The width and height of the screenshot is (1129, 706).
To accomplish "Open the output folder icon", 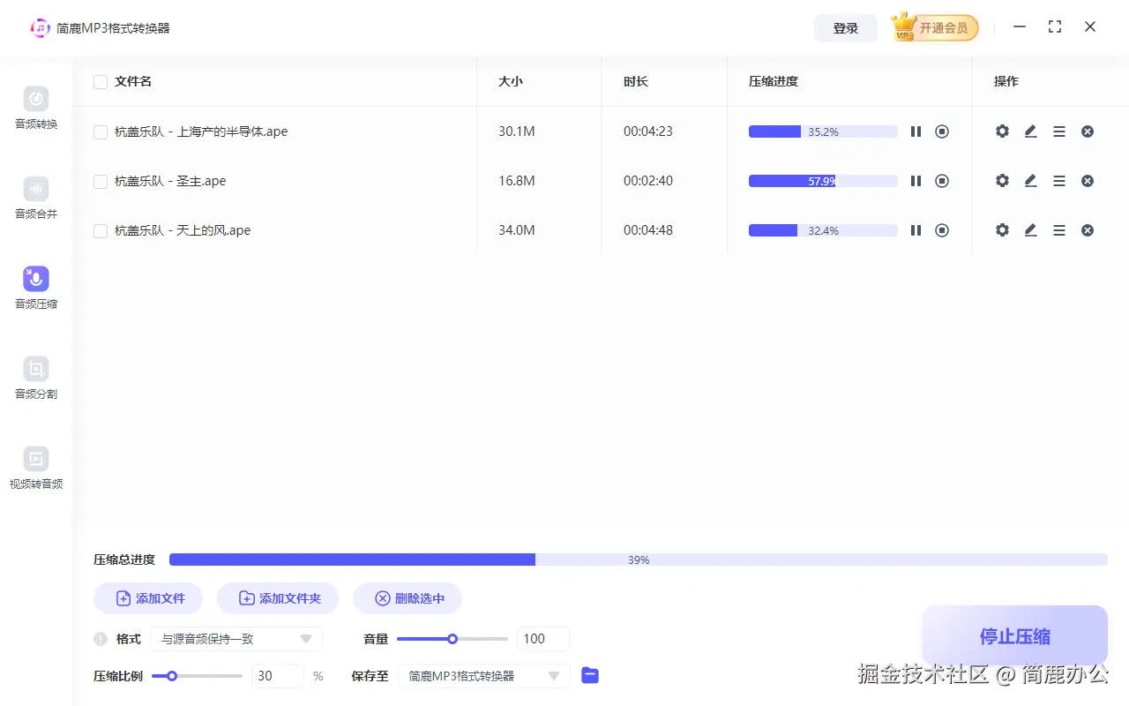I will click(590, 676).
